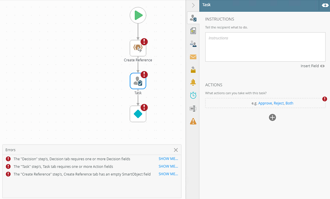The image size is (330, 199).
Task: Click the Create Reference step label
Action: click(138, 60)
